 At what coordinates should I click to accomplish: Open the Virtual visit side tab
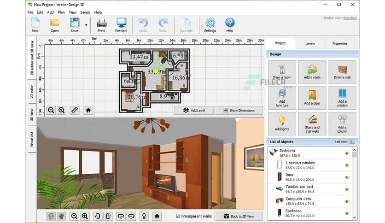coord(32,139)
